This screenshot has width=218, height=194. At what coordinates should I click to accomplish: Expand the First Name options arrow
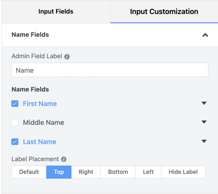[204, 103]
